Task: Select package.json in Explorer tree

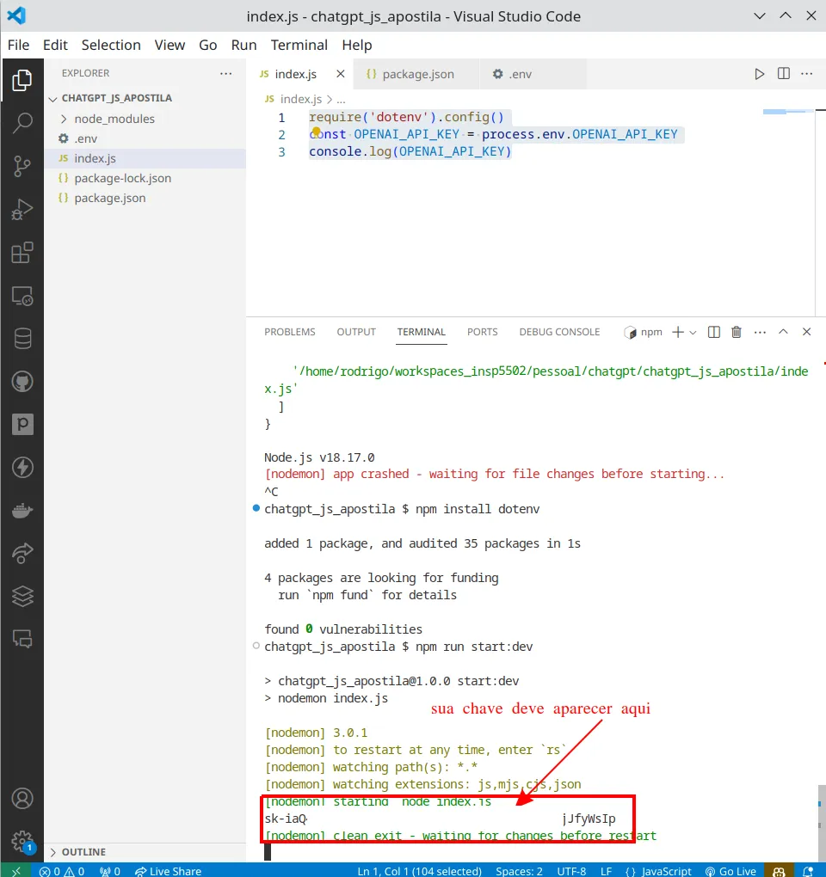Action: coord(145,198)
